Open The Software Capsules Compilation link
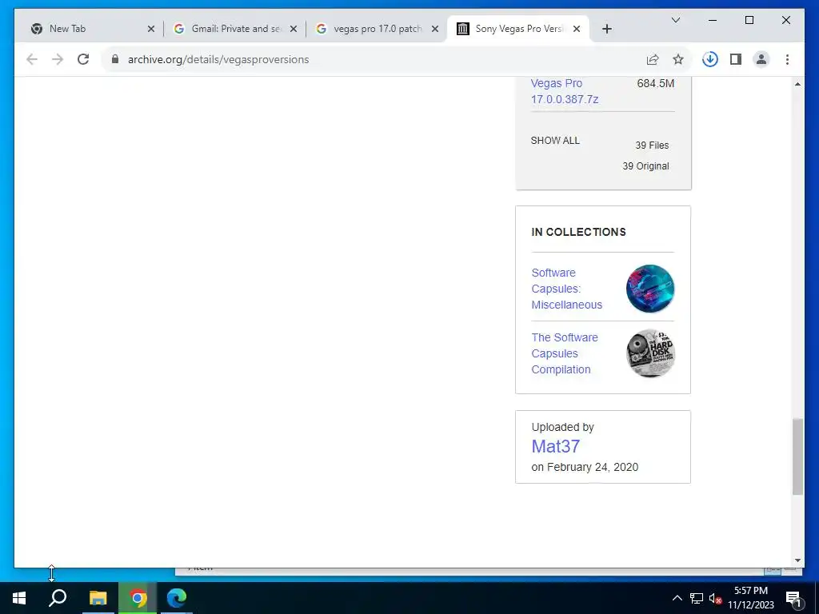 point(565,353)
